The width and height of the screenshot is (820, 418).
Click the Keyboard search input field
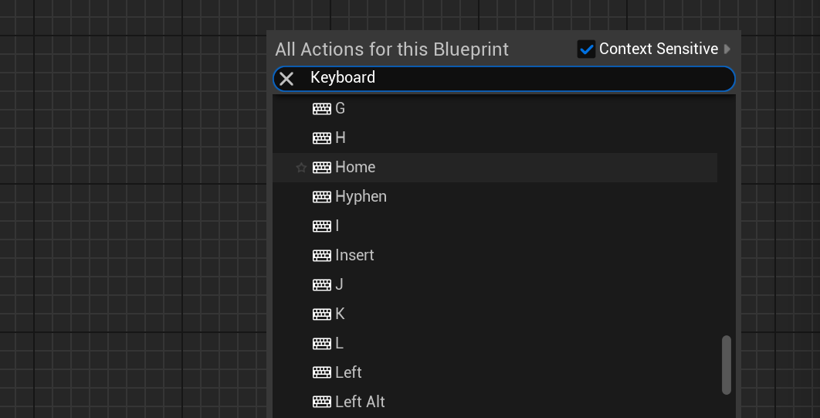[x=510, y=78]
